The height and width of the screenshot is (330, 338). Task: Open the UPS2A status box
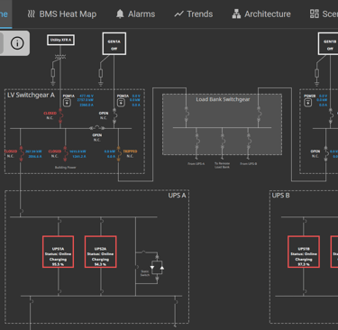[x=100, y=252]
